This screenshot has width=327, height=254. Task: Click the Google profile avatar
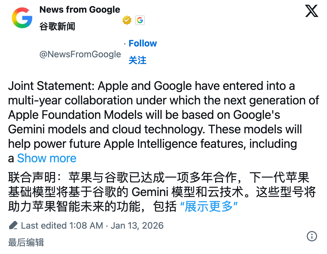click(x=22, y=18)
